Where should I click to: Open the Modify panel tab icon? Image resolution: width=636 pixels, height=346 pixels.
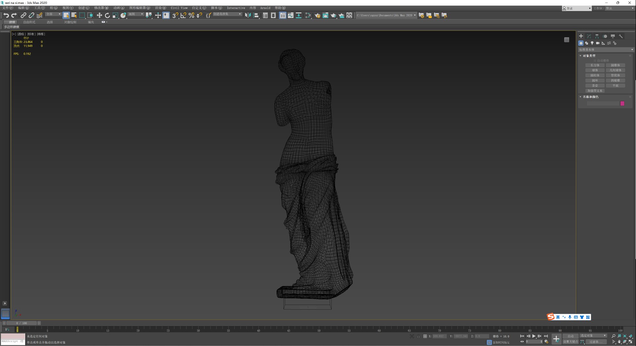pyautogui.click(x=589, y=36)
